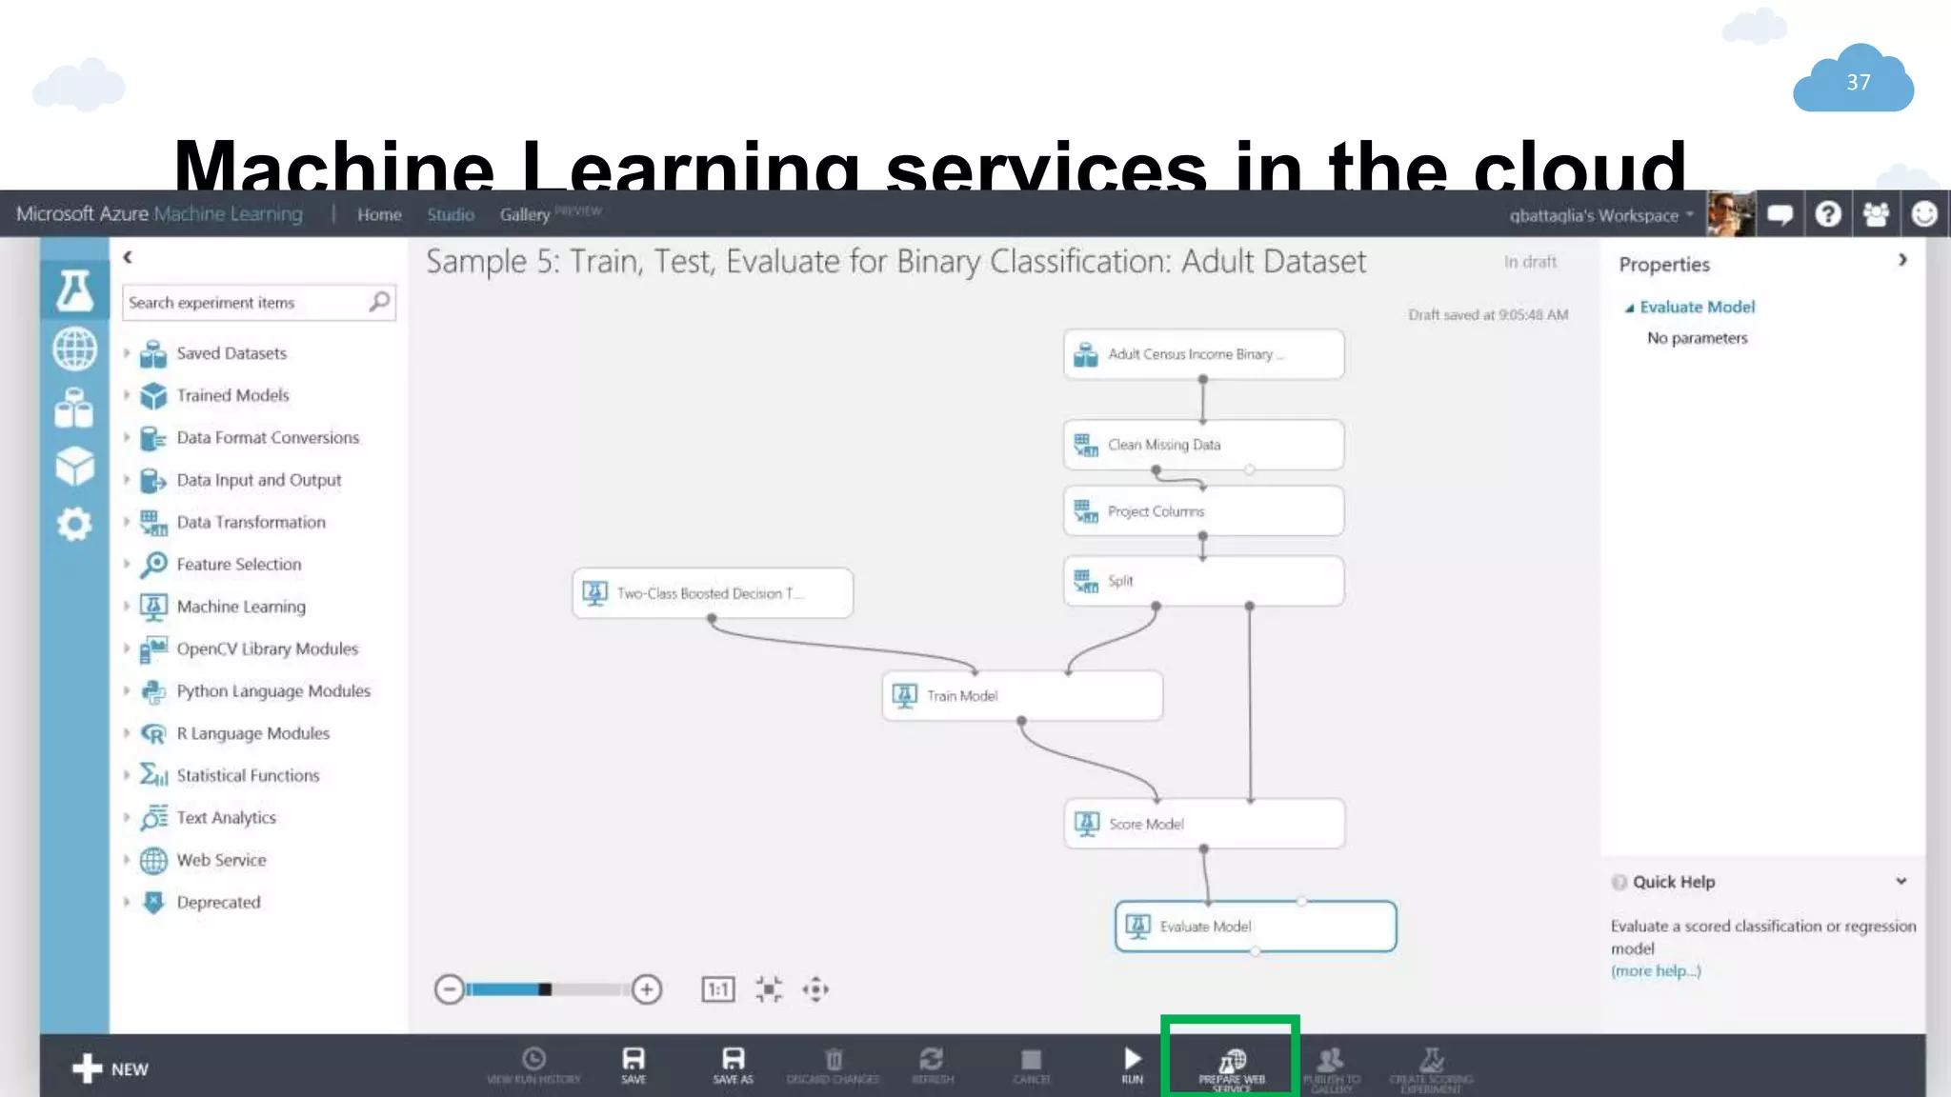Collapse the Quick Help section
Screen dimensions: 1951x1097
(1901, 881)
